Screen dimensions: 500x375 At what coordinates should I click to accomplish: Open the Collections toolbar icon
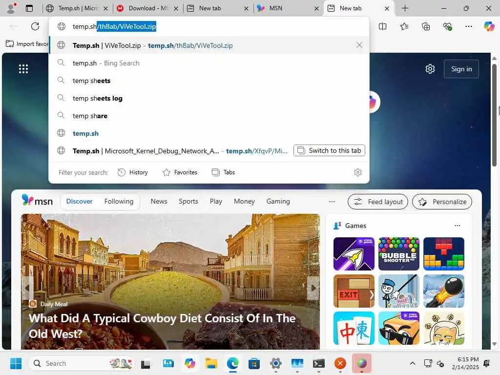point(426,26)
